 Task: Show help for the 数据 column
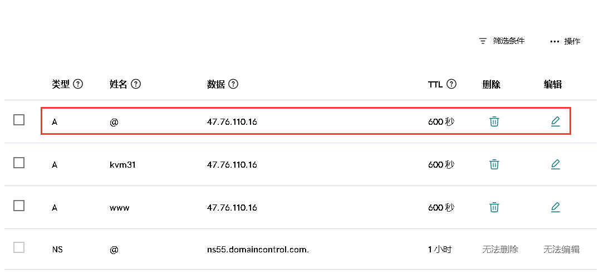233,84
